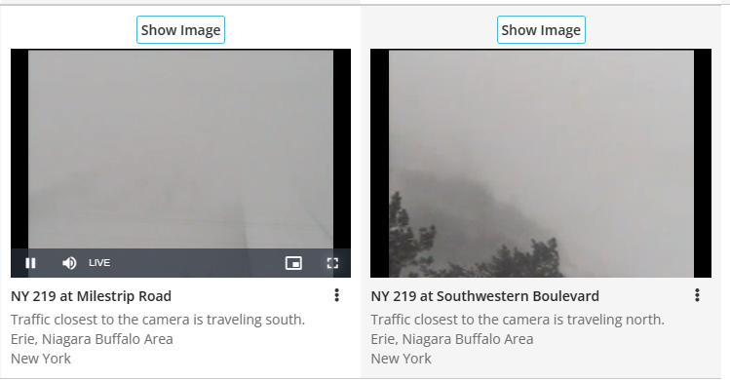This screenshot has height=380, width=730.
Task: Open picture-in-picture for Milestrip Road video
Action: pyautogui.click(x=293, y=263)
